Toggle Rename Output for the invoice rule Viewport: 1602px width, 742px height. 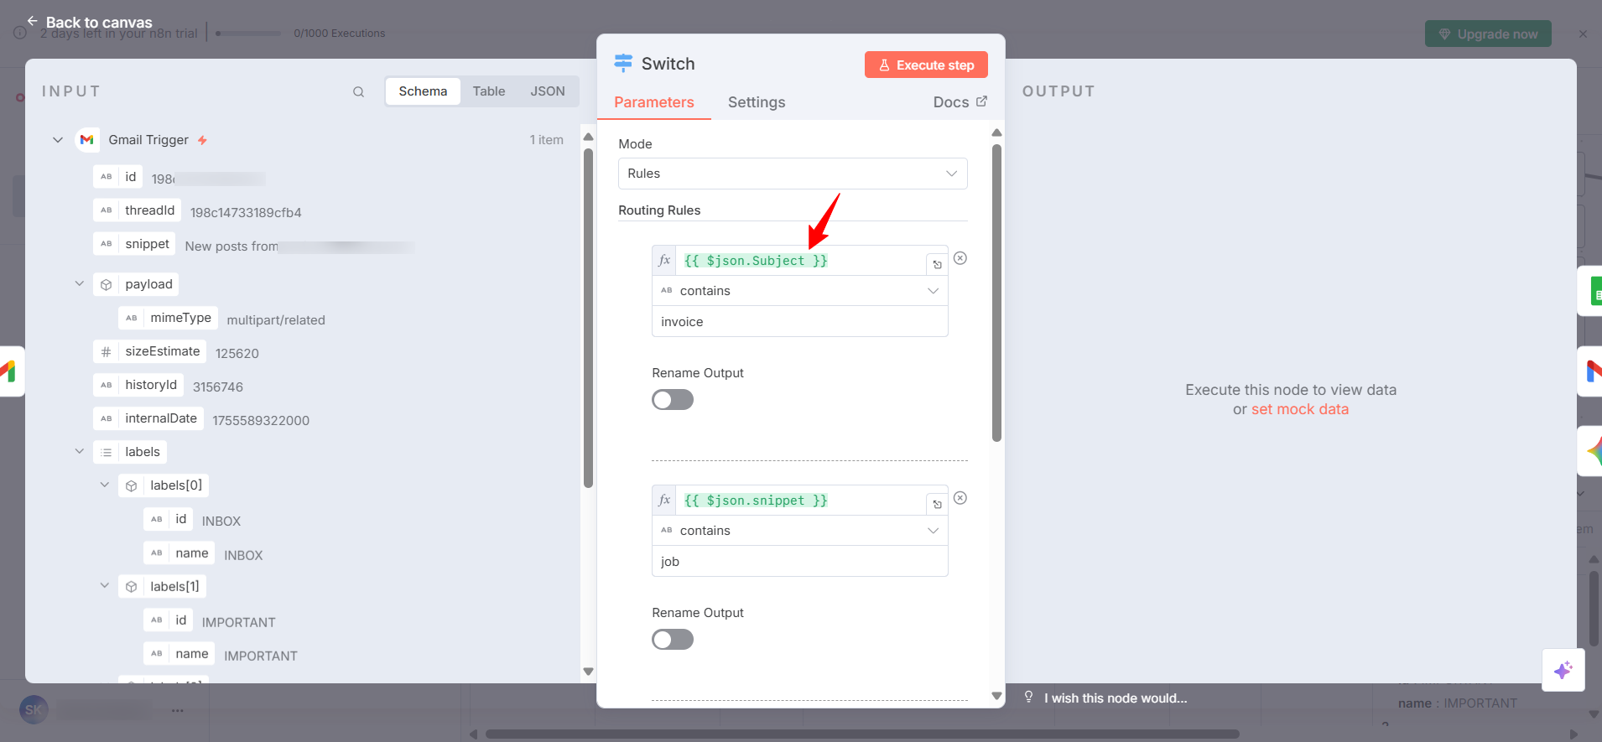[x=673, y=400]
